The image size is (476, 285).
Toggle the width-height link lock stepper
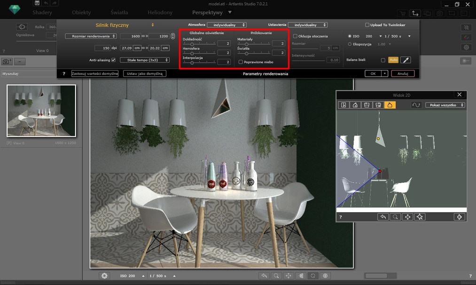[173, 36]
